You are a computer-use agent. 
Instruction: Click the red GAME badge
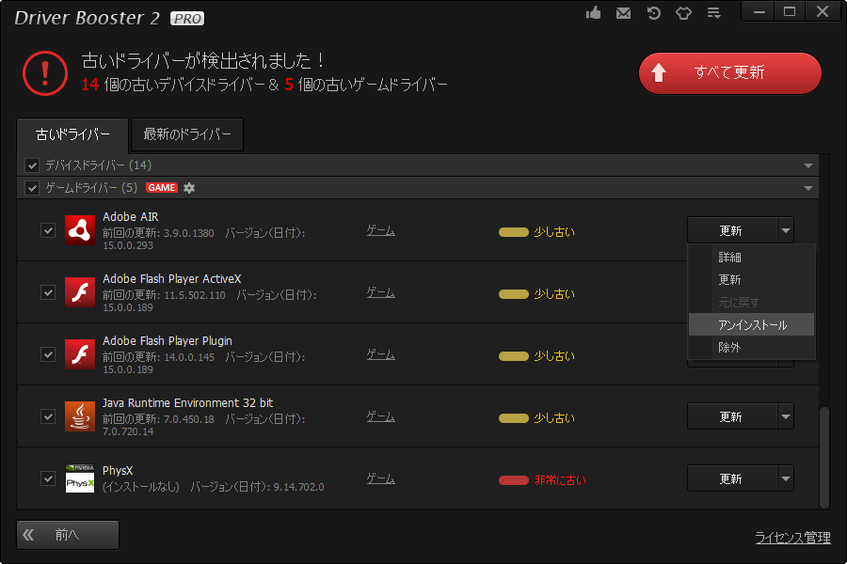[x=162, y=188]
